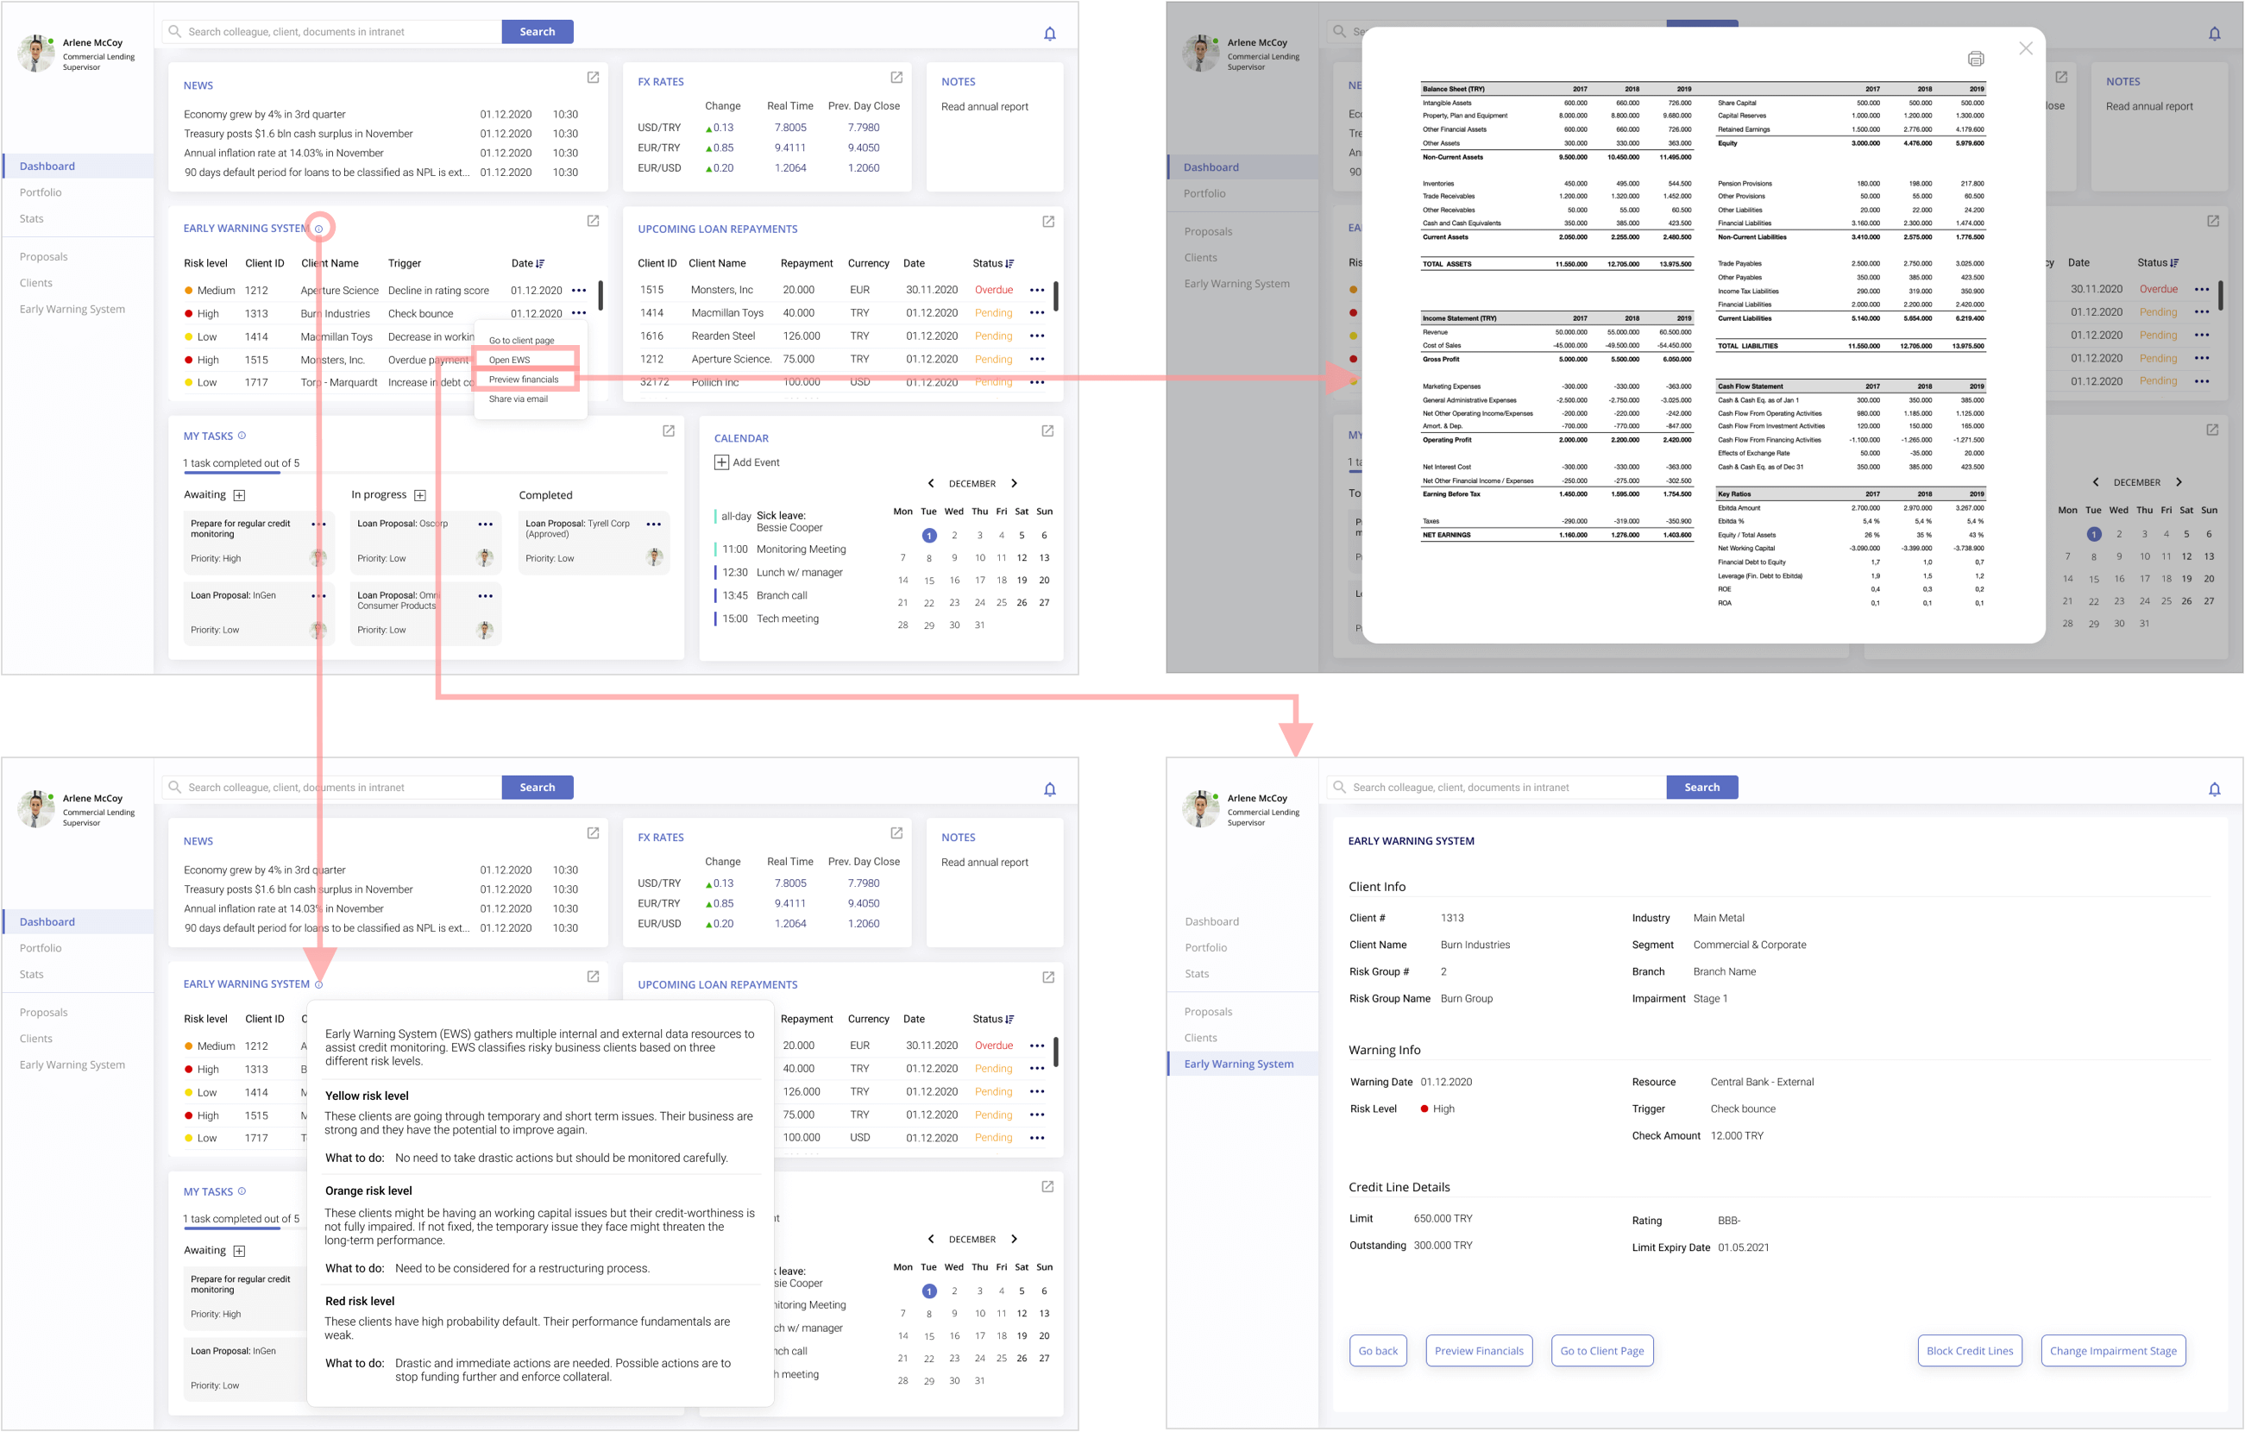This screenshot has width=2245, height=1432.
Task: Click Change Impairment Stage button
Action: pos(2113,1351)
